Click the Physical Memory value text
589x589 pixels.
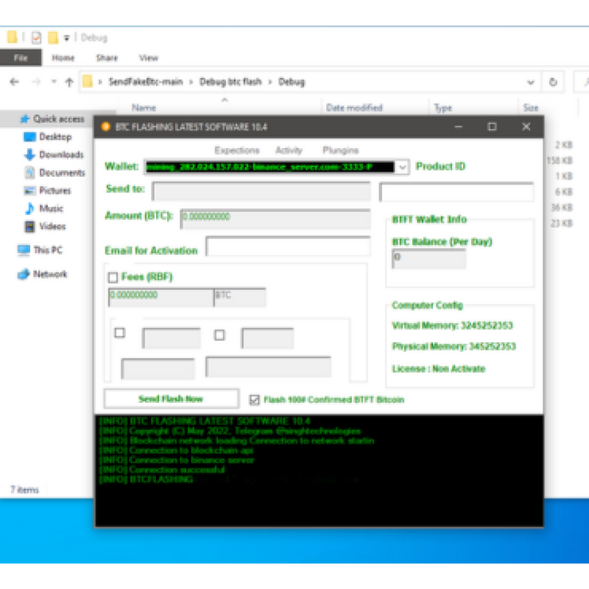point(454,346)
